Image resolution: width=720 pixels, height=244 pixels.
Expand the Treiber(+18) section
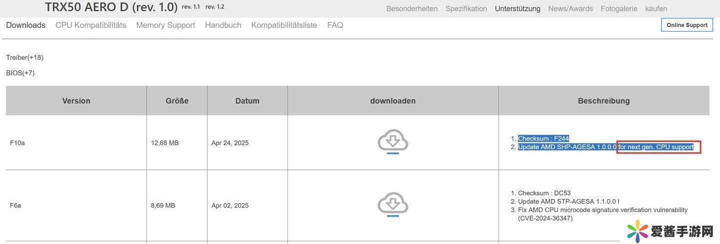coord(24,57)
